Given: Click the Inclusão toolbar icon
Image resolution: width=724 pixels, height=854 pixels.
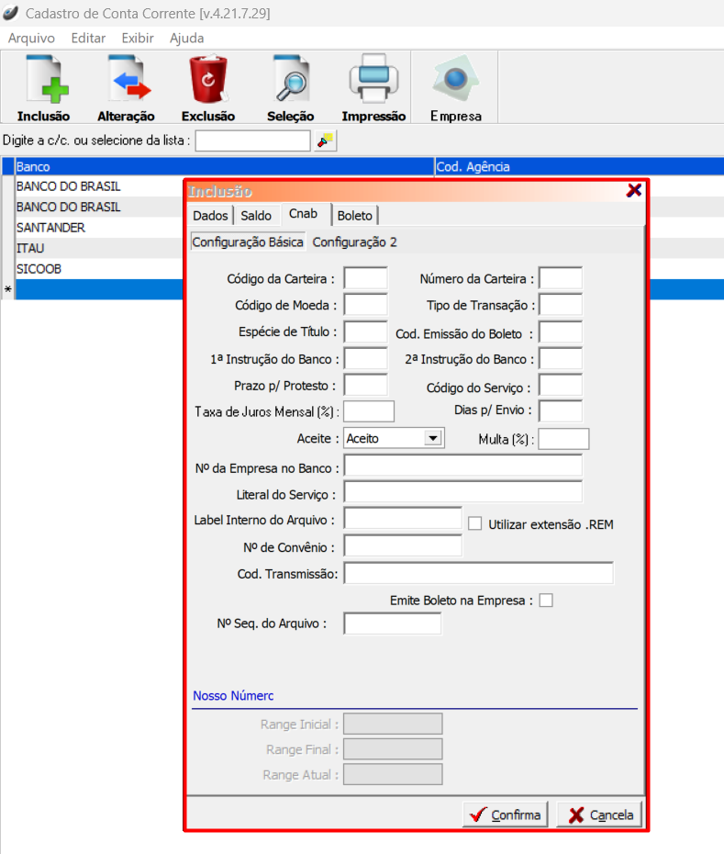Looking at the screenshot, I should (x=43, y=80).
